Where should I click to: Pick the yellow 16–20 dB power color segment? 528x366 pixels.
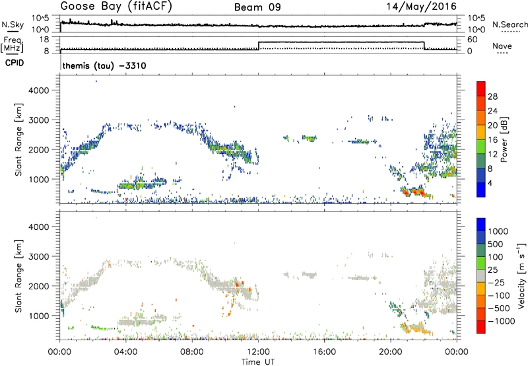(x=481, y=132)
